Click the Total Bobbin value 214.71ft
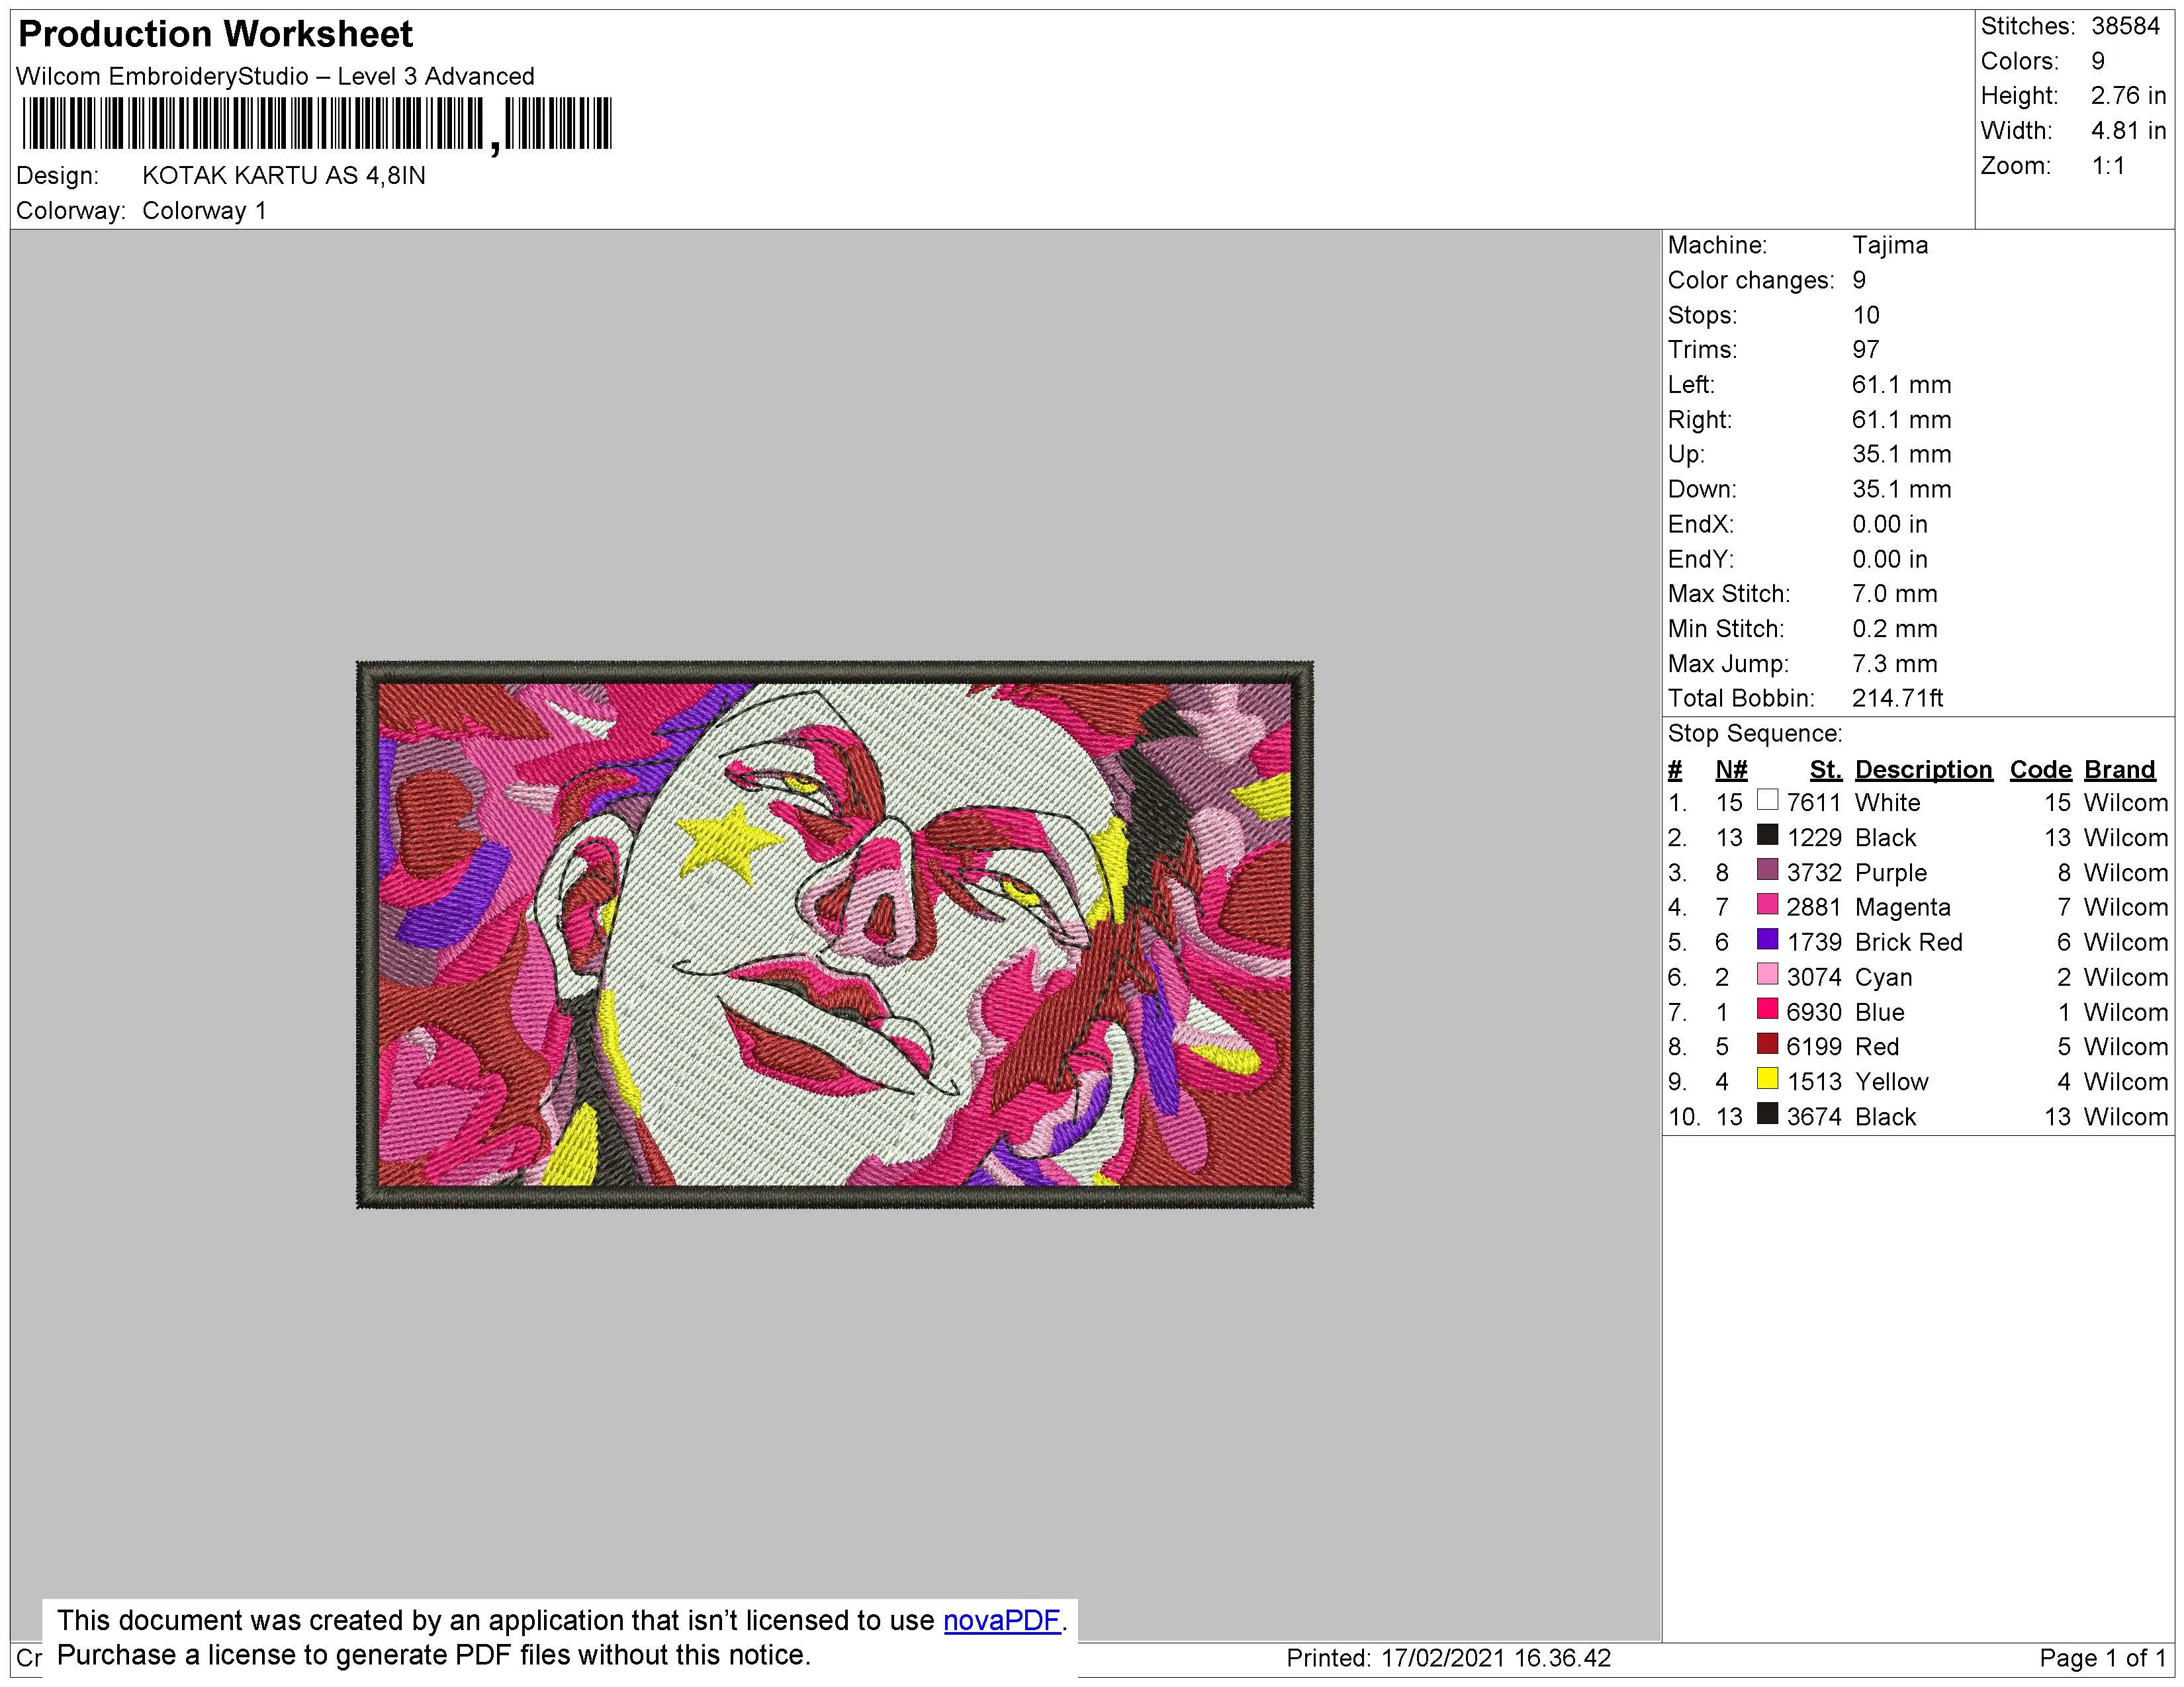The image size is (2184, 1687). click(x=1897, y=699)
